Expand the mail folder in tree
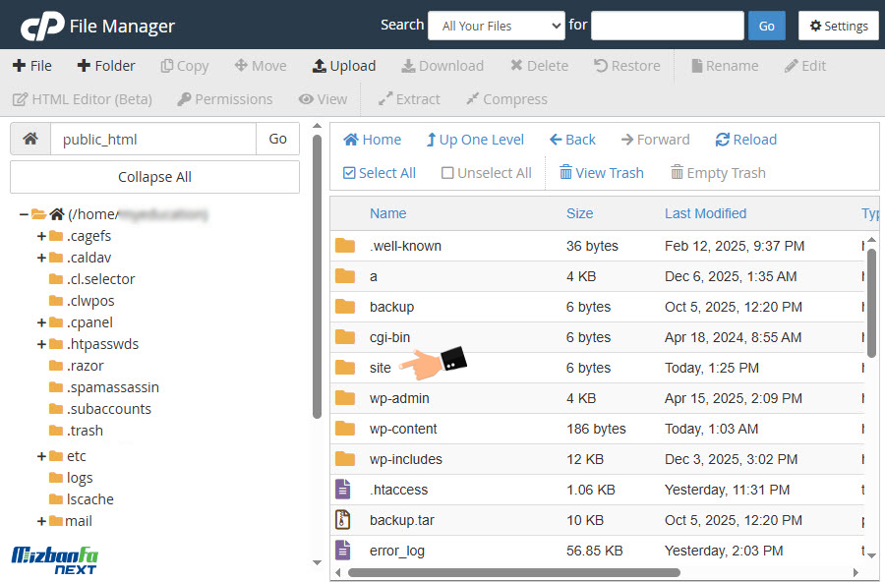Viewport: 885px width, 582px height. [41, 521]
